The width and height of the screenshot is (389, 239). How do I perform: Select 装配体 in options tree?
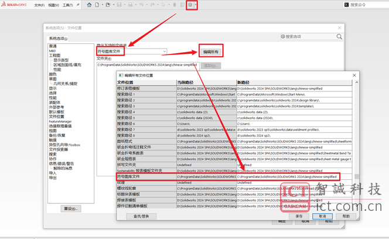pos(54,103)
